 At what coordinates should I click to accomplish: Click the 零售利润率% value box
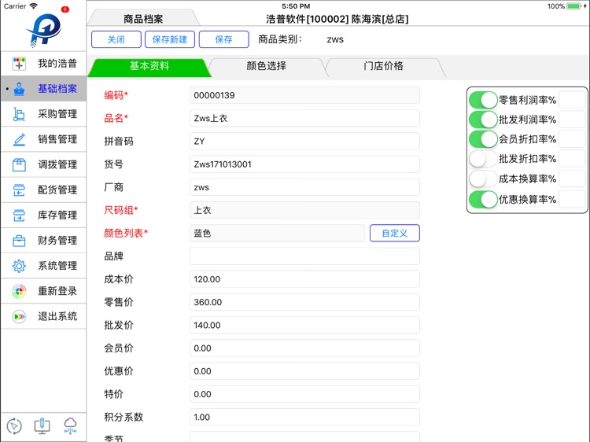click(572, 100)
